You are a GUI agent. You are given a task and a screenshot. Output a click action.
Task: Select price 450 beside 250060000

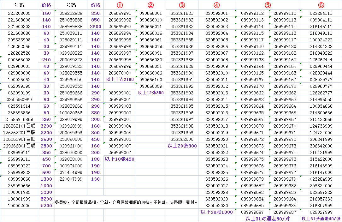coord(96,139)
